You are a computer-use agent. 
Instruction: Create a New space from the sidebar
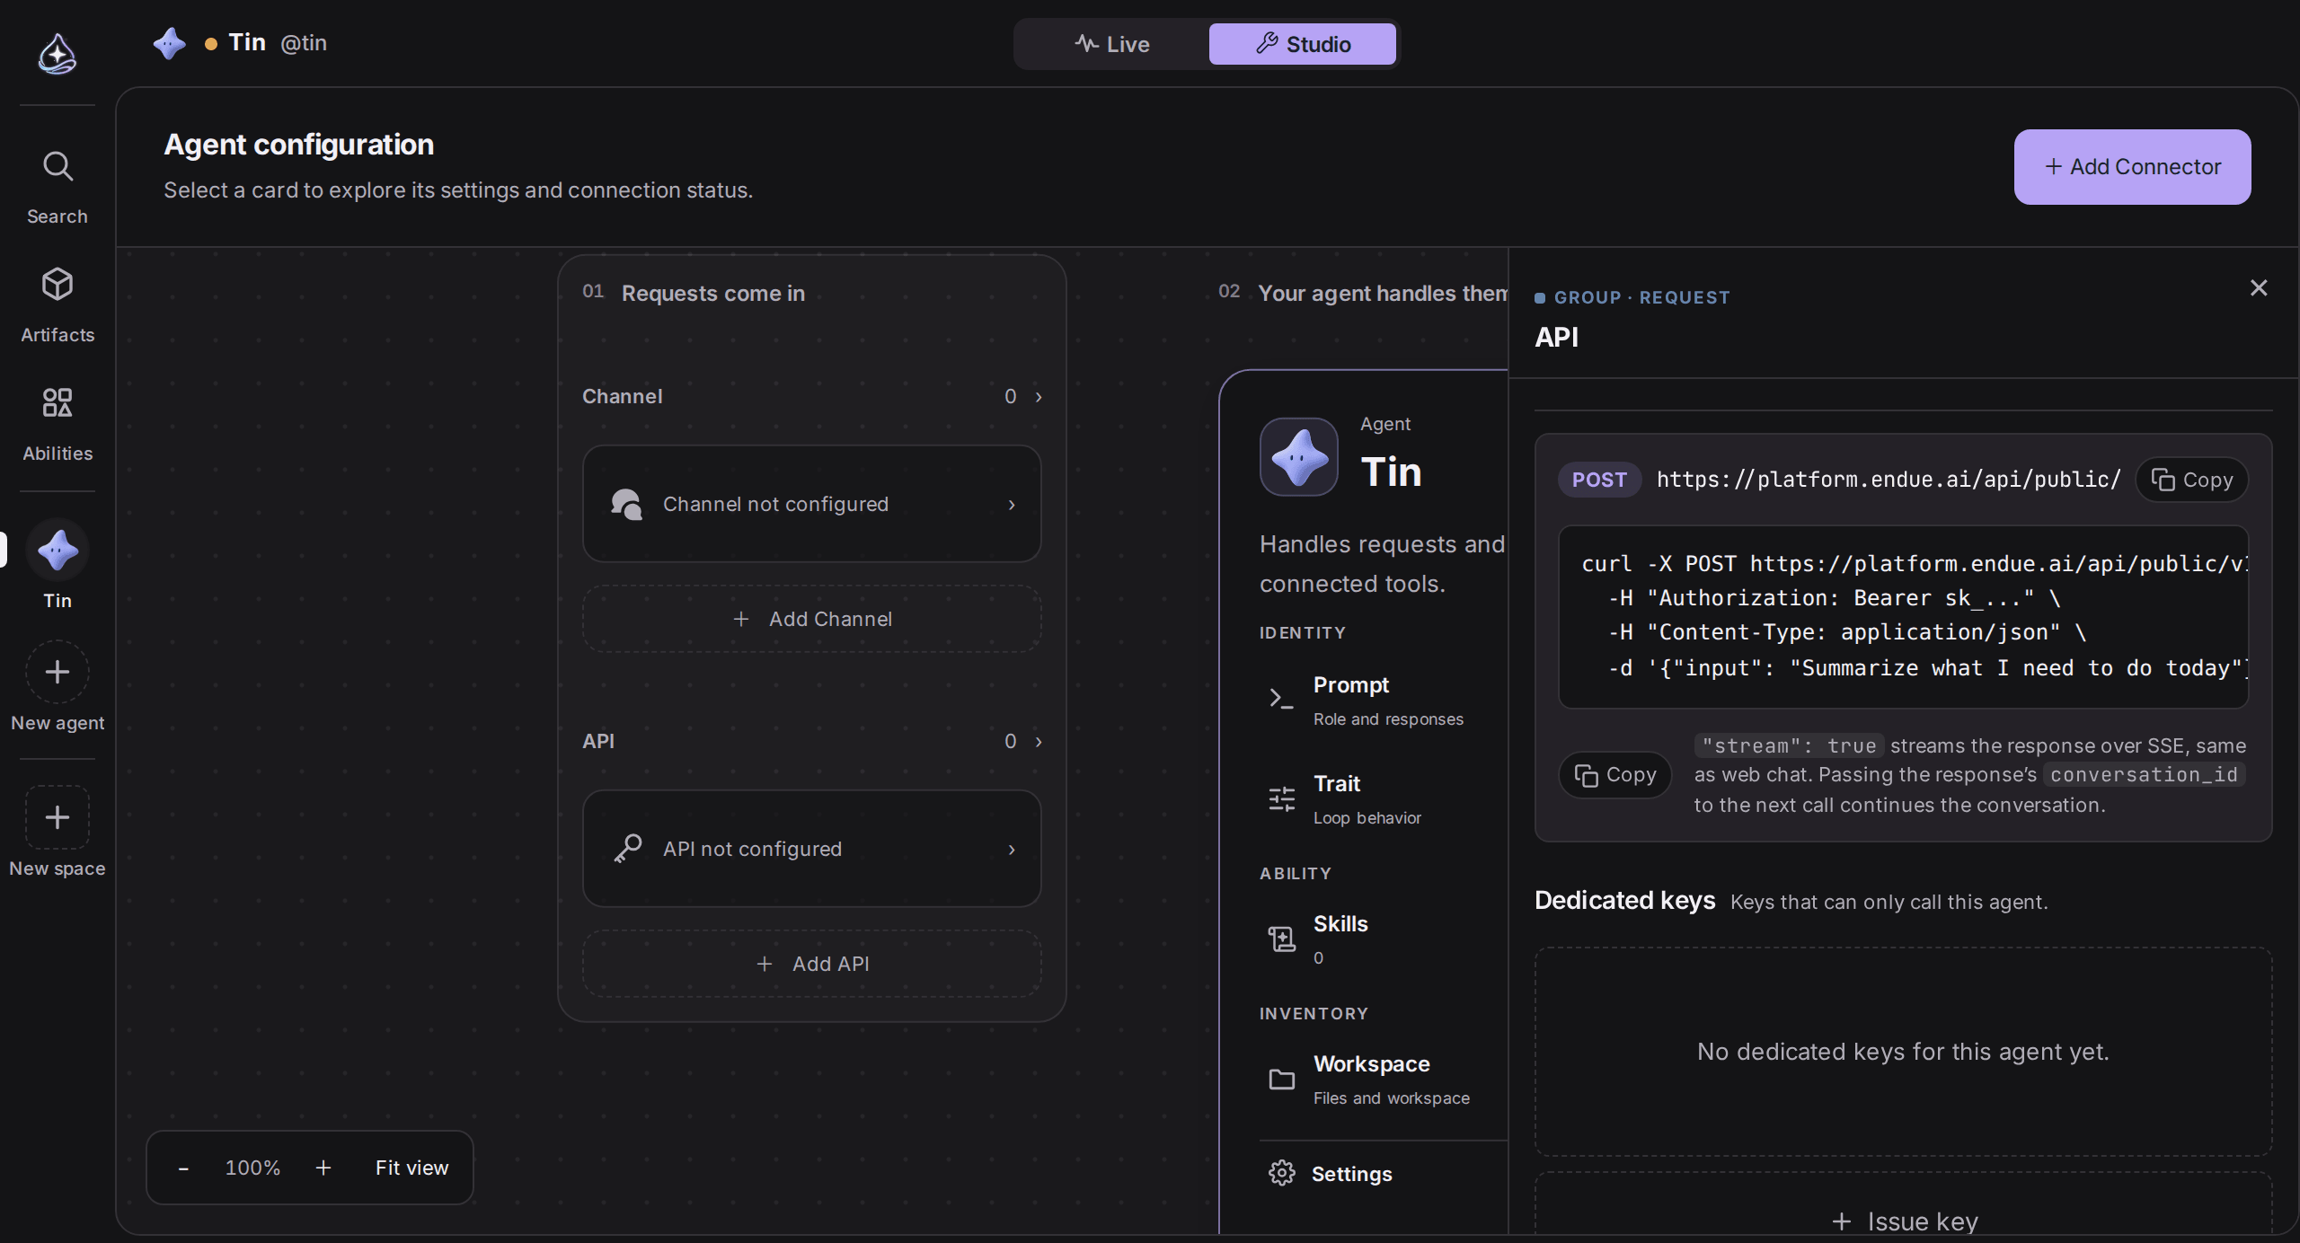(x=57, y=833)
